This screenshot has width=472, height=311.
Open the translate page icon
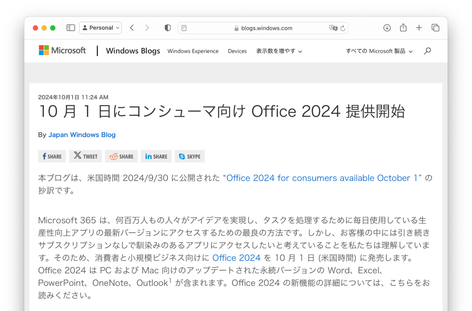(333, 28)
